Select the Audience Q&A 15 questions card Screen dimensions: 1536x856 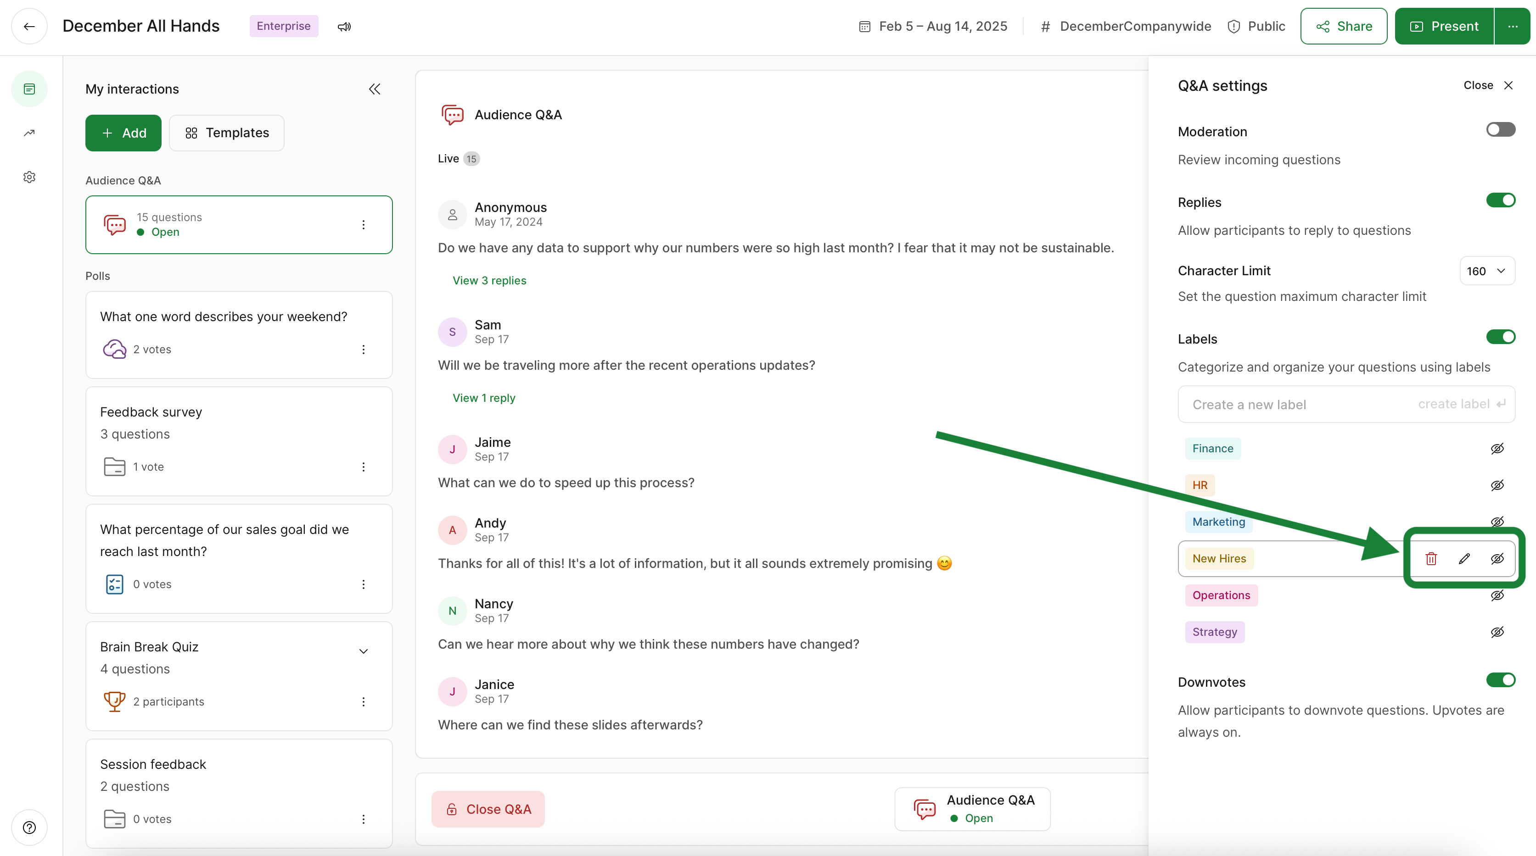tap(239, 225)
